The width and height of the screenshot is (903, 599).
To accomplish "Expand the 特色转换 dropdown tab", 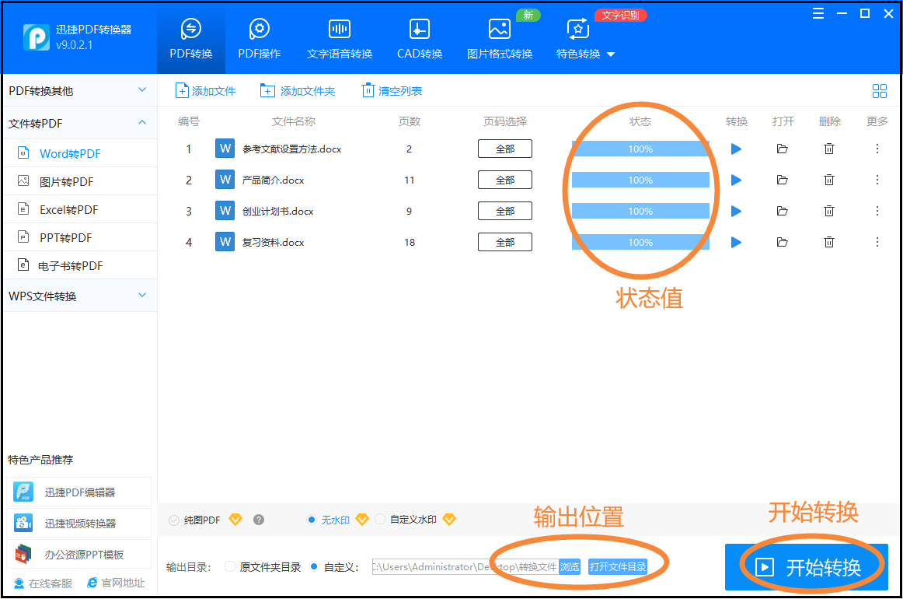I will (x=585, y=39).
